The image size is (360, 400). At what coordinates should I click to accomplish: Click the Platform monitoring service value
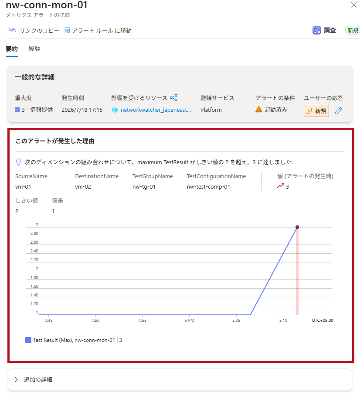[211, 110]
